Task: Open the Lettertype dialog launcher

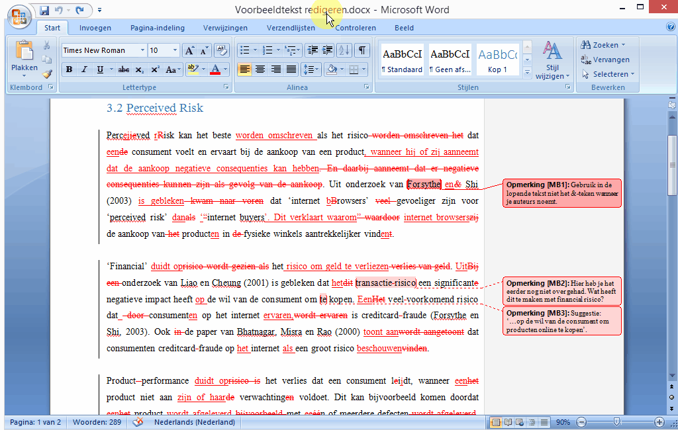Action: (226, 87)
